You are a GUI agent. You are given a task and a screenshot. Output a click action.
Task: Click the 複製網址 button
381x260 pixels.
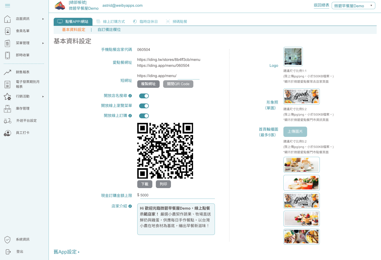click(148, 84)
